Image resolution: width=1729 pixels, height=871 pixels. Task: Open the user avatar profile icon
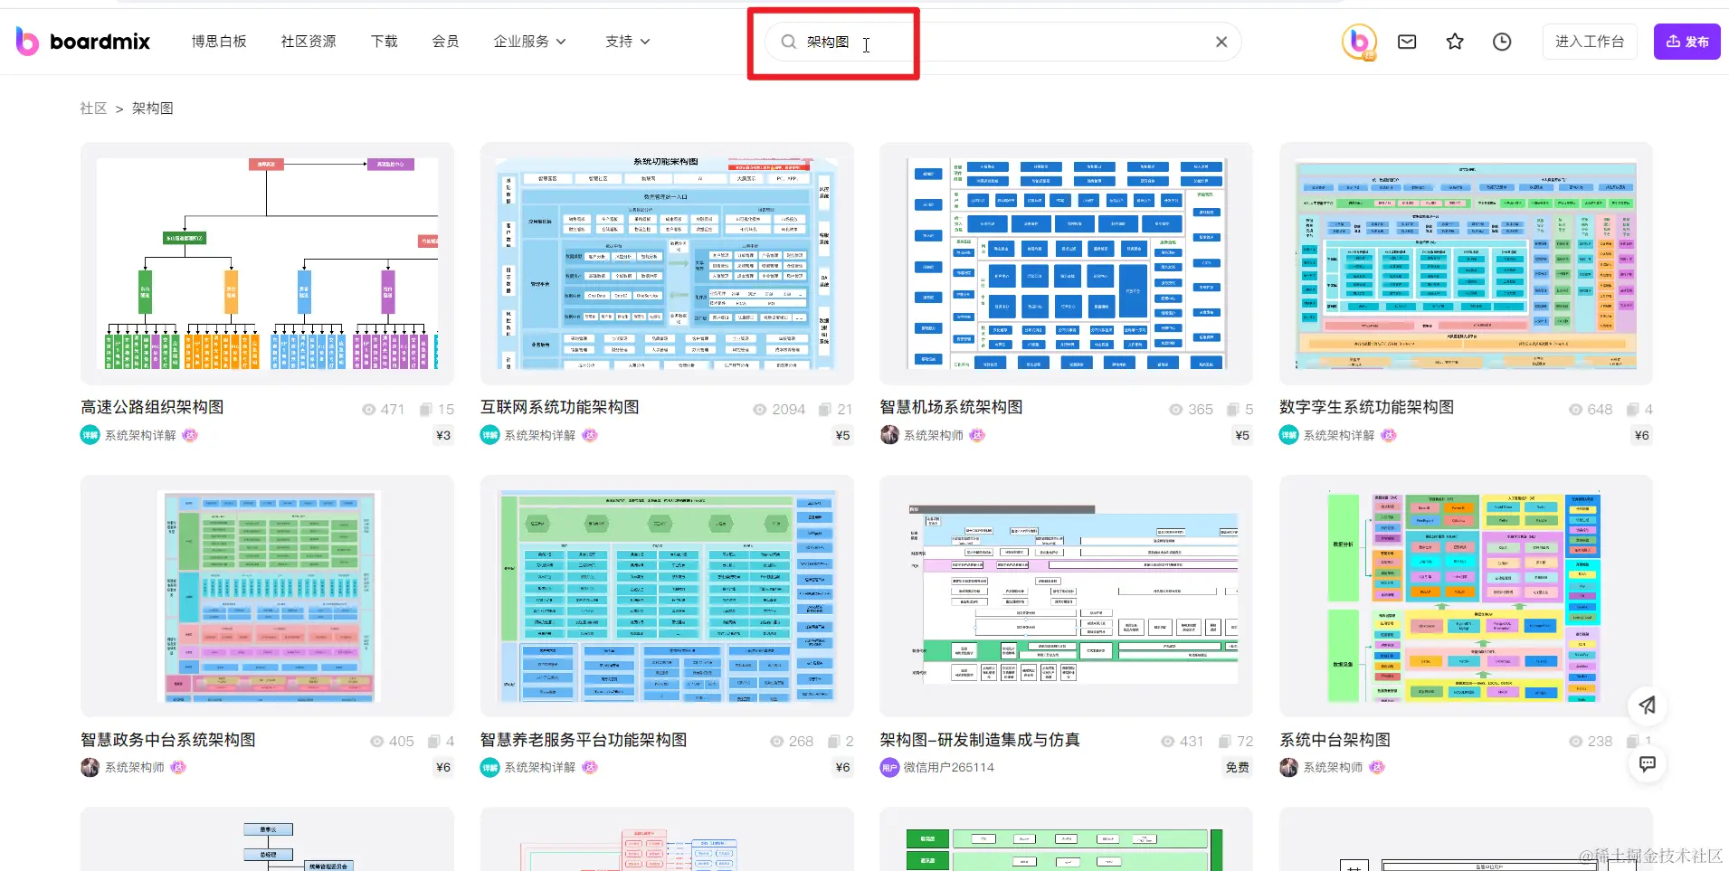pos(1359,42)
